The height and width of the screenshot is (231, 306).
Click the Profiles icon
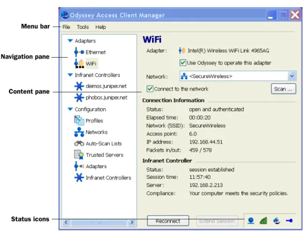[79, 121]
